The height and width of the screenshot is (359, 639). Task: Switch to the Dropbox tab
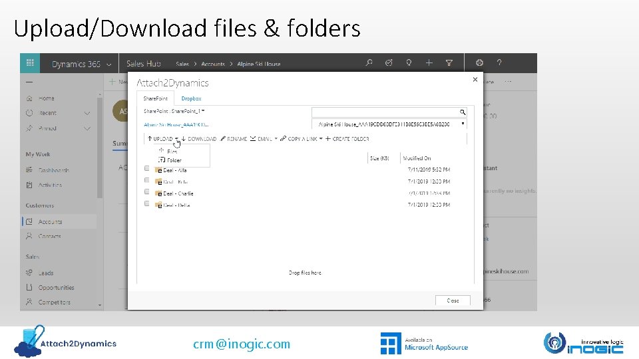[191, 98]
